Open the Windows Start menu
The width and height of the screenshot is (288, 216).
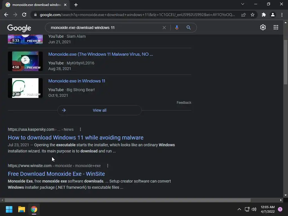coord(9,209)
